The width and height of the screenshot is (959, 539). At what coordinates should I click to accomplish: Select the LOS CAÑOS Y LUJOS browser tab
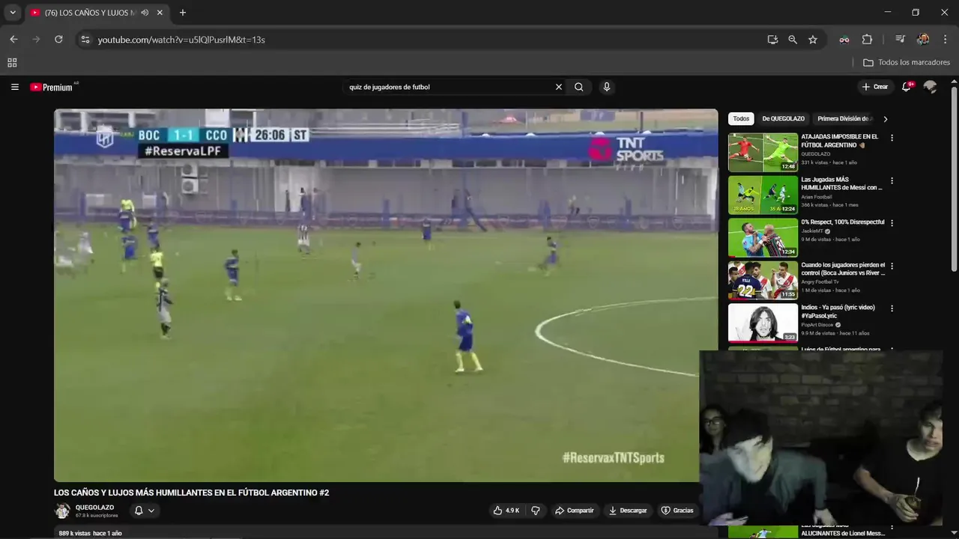[x=96, y=13]
